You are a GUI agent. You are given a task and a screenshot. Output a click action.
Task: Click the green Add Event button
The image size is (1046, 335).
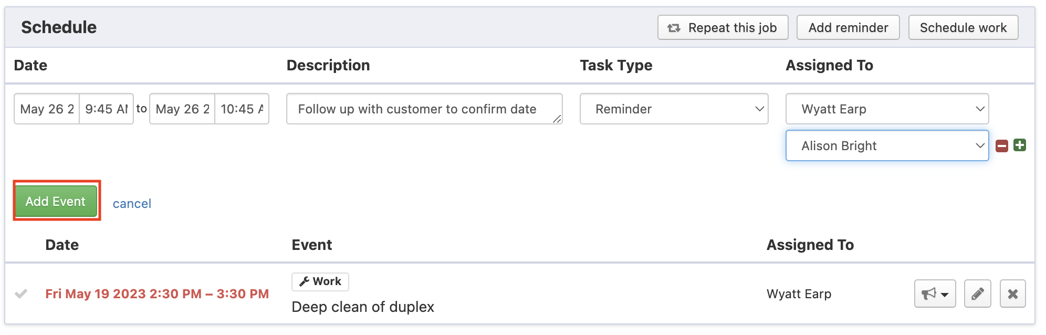click(56, 201)
